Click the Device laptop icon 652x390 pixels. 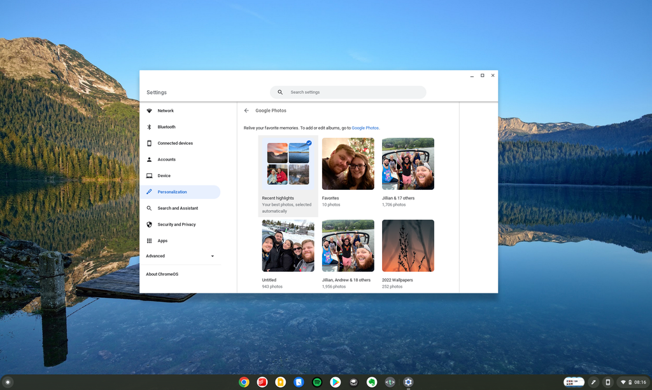click(x=149, y=175)
